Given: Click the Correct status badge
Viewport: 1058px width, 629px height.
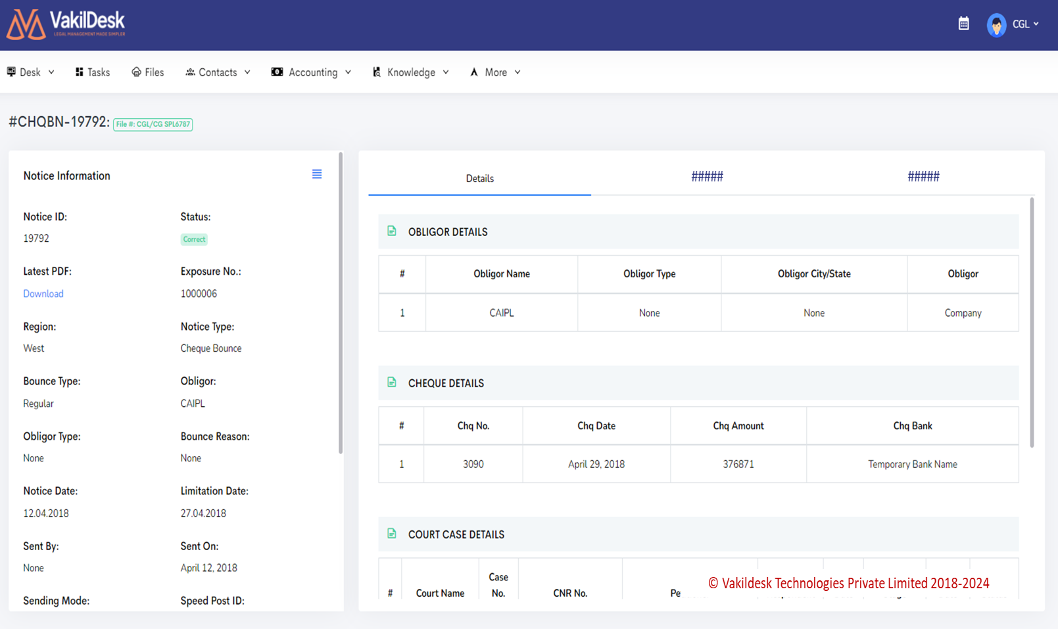Looking at the screenshot, I should 194,239.
